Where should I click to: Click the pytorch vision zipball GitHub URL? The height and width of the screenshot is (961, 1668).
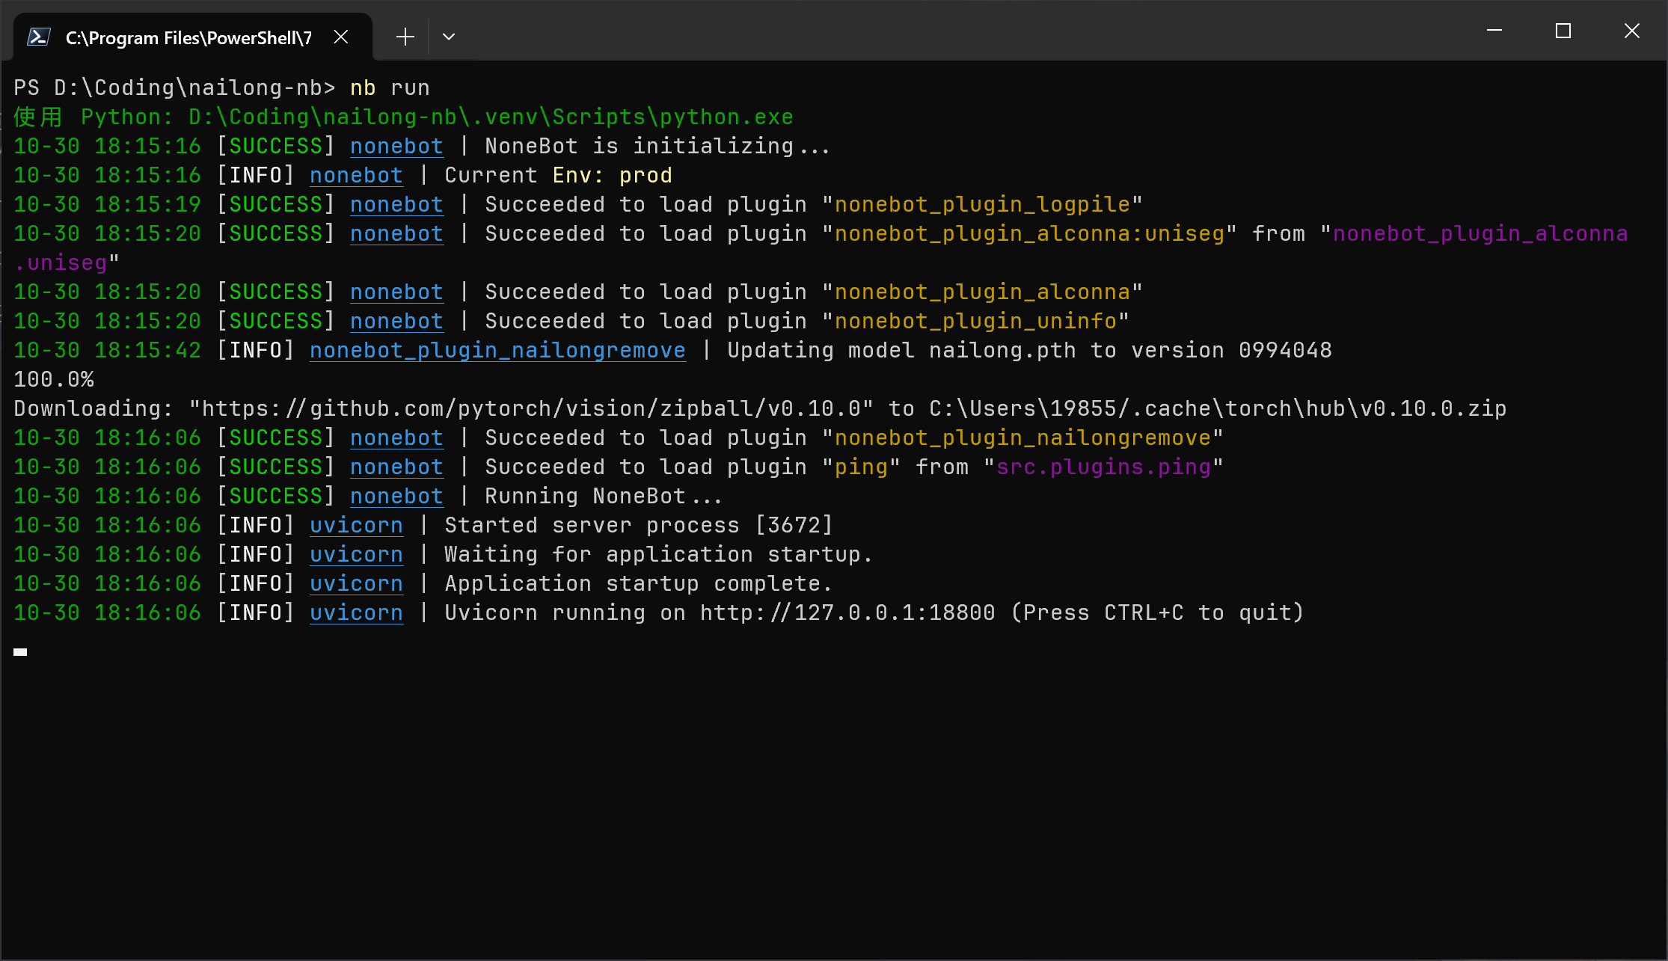531,408
